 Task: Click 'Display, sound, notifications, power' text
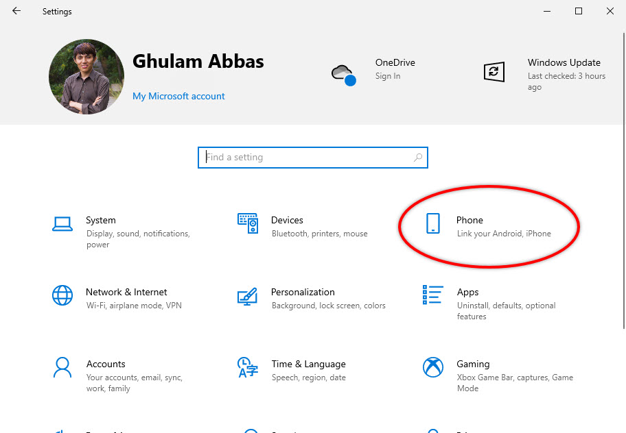(138, 239)
